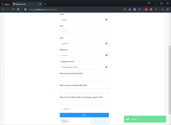This screenshot has width=171, height=125.
Task: Open the round face extension icon
Action: [151, 9]
